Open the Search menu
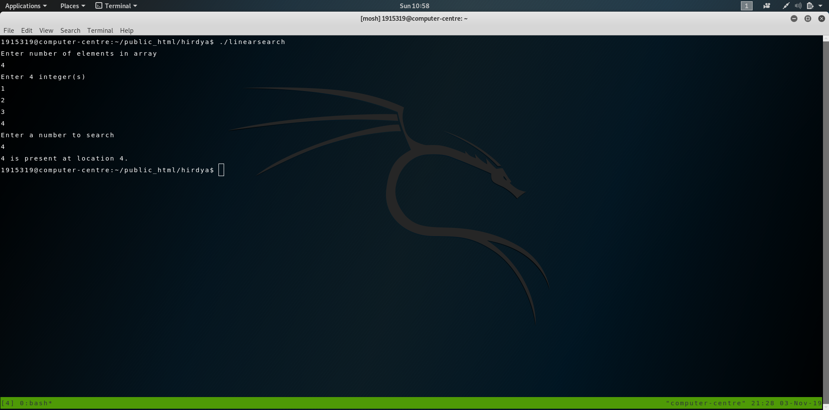Screen dimensions: 829x410 click(70, 30)
